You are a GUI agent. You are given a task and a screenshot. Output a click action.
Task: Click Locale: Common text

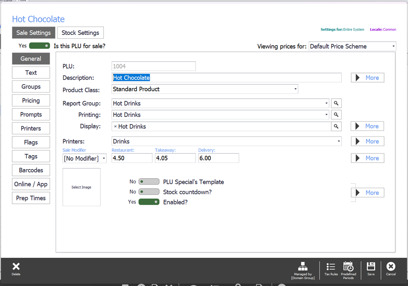point(383,30)
